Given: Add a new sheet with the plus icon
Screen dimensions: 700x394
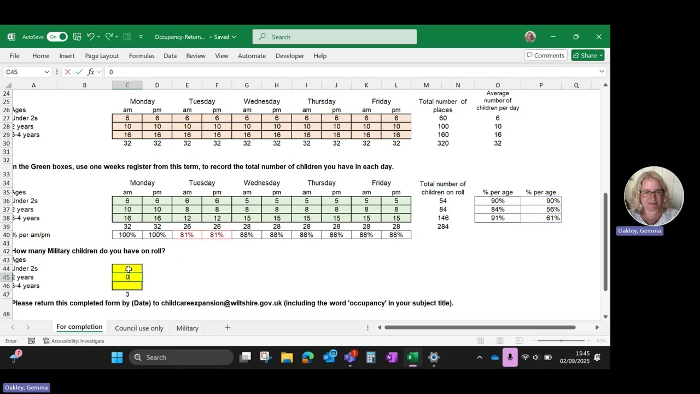Looking at the screenshot, I should (227, 328).
